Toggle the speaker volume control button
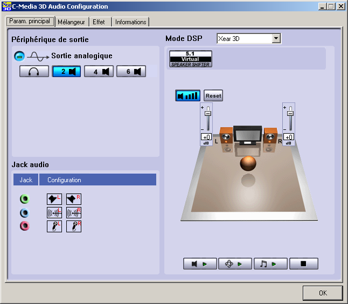The width and height of the screenshot is (348, 304). coord(188,95)
